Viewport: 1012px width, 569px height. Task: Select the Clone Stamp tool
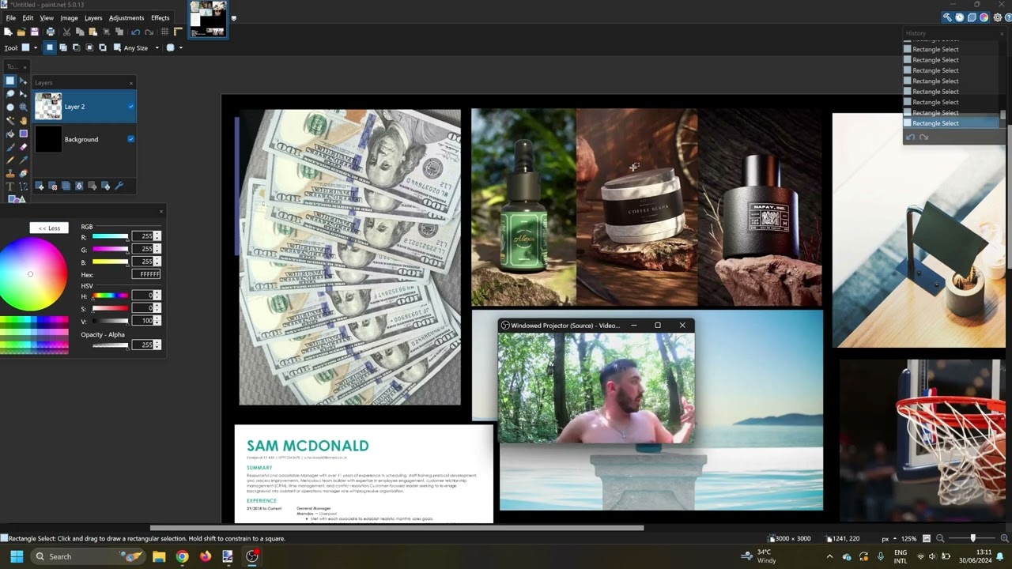click(10, 173)
